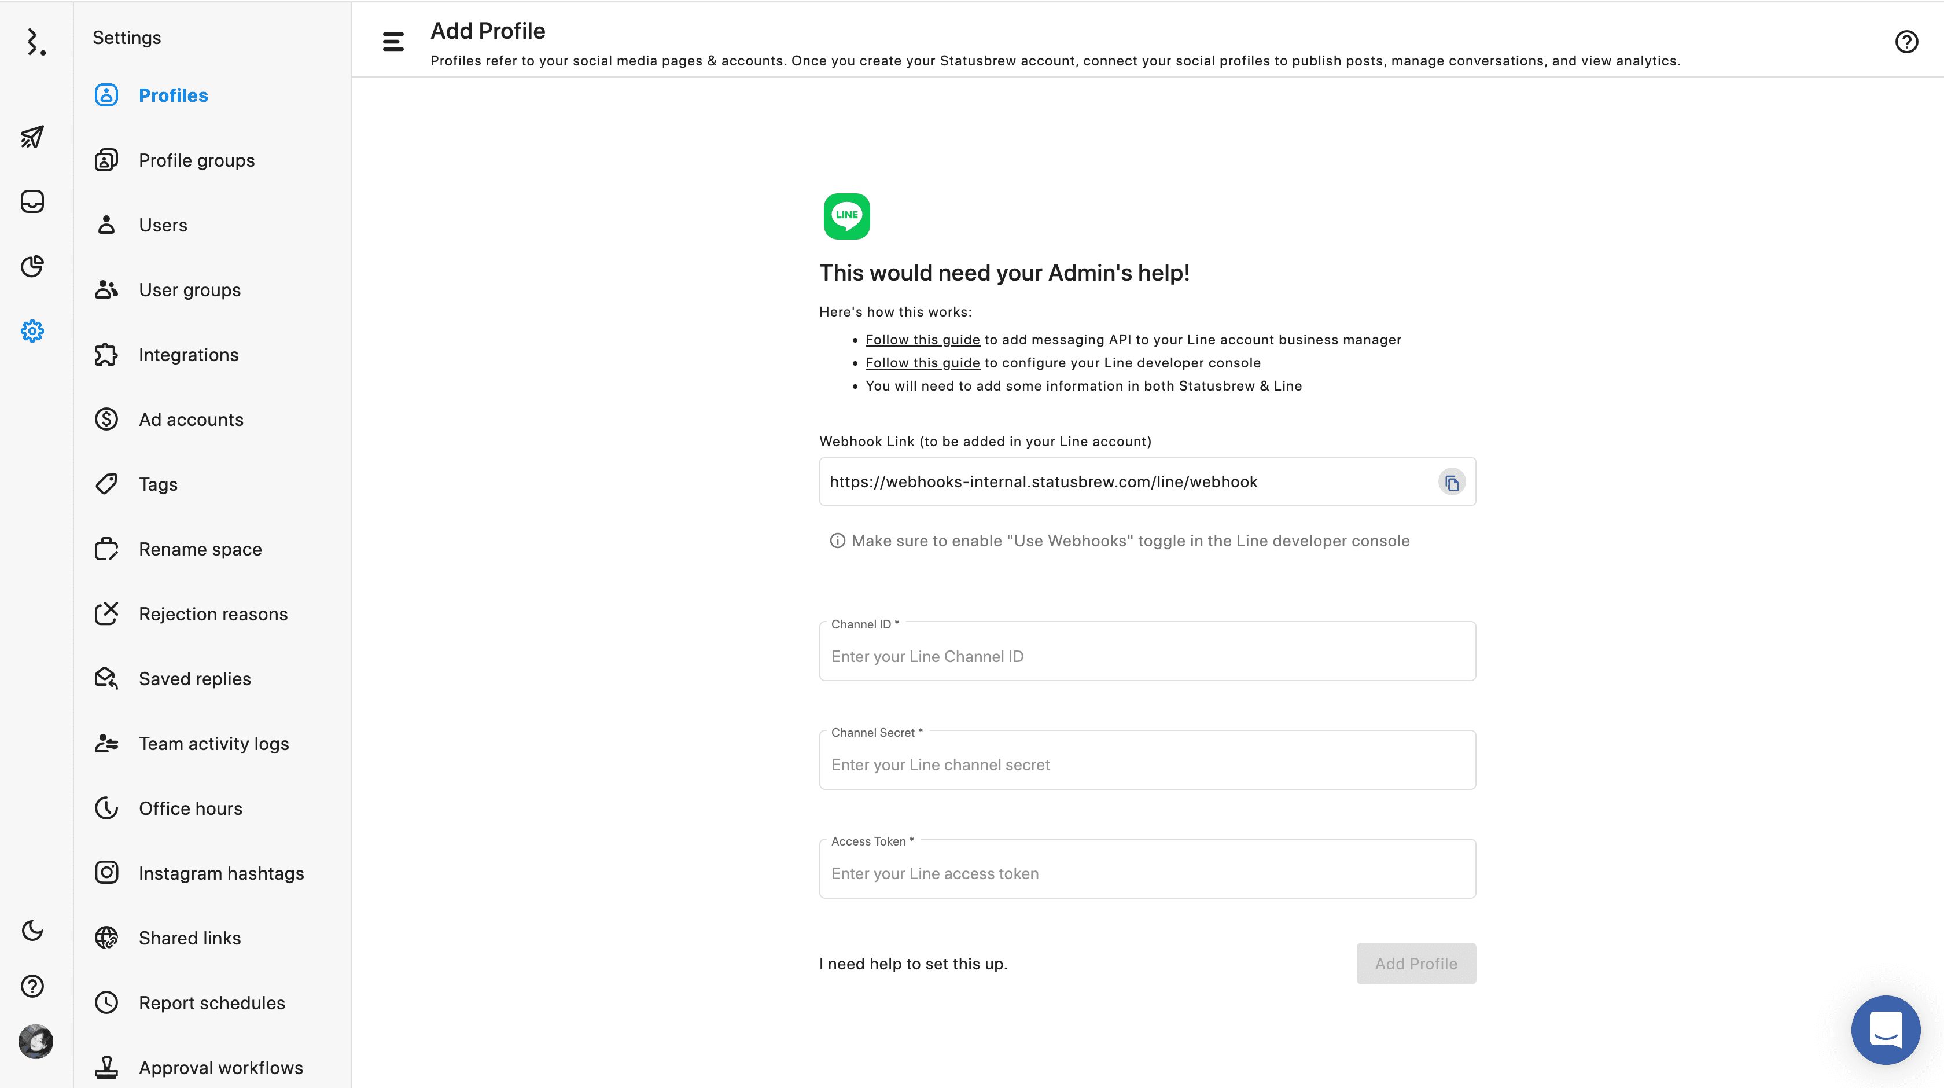Screen dimensions: 1944x1088
Task: Select the Settings gear icon in rail
Action: click(x=32, y=330)
